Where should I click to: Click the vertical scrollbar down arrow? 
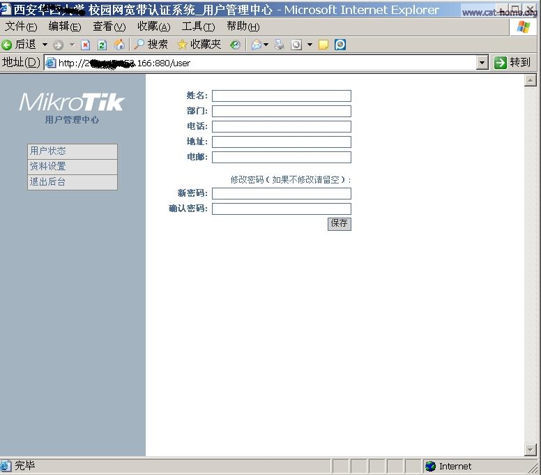coord(530,450)
